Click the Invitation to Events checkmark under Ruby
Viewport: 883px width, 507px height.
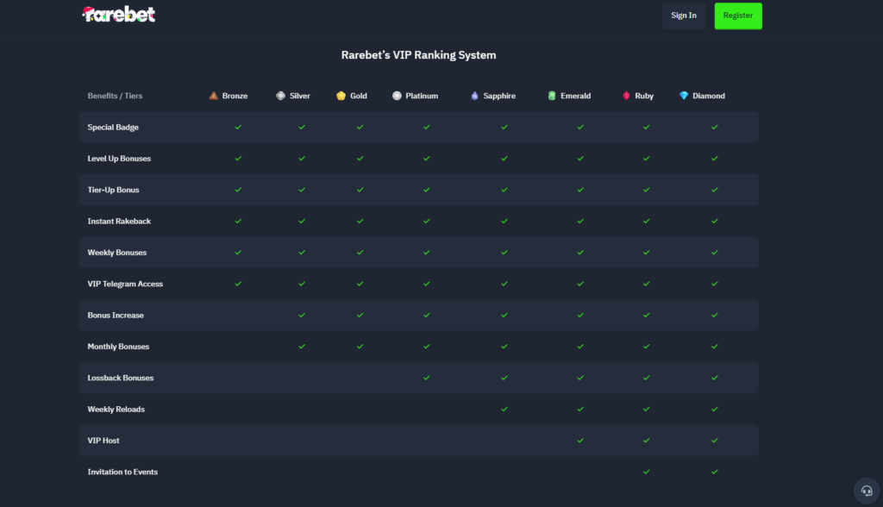646,472
